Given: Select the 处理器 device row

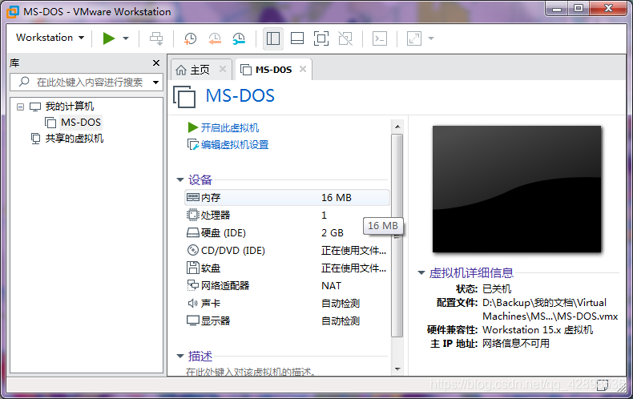Looking at the screenshot, I should click(287, 216).
